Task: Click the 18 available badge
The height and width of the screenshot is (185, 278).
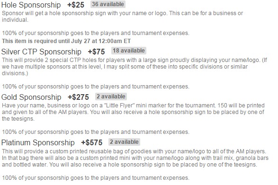Action: 129,51
